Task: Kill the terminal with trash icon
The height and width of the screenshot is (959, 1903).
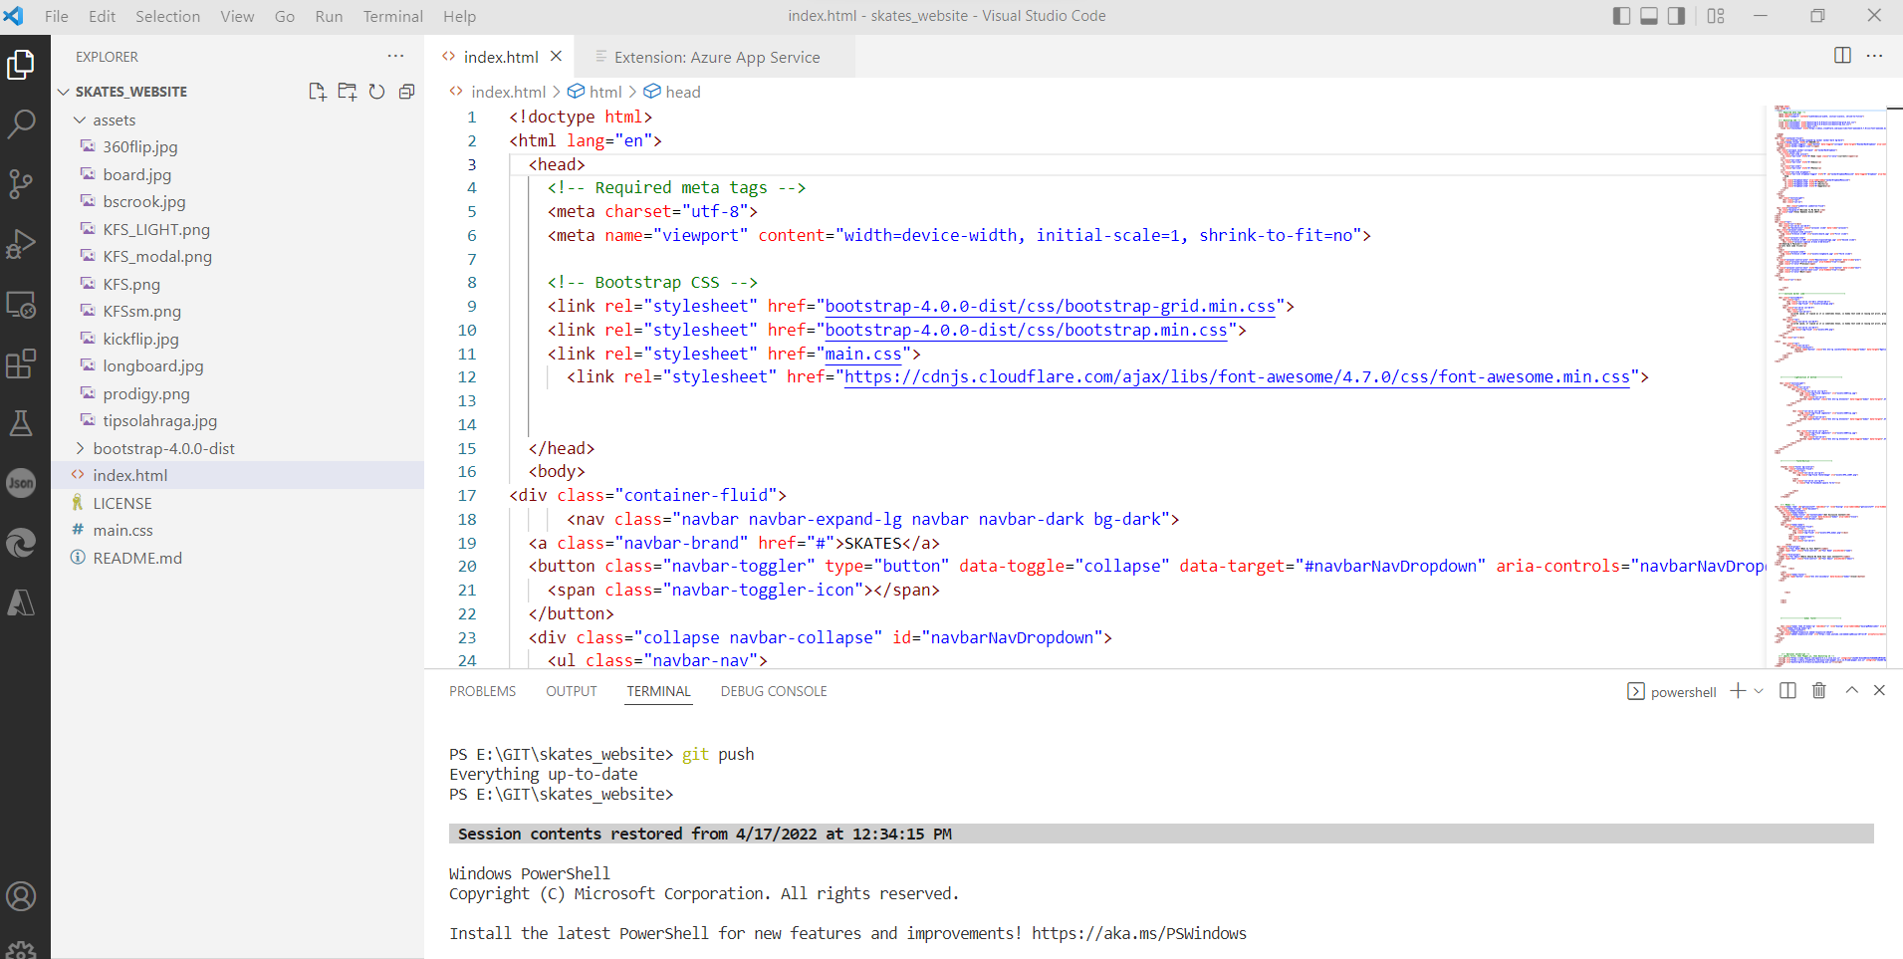Action: [x=1819, y=691]
